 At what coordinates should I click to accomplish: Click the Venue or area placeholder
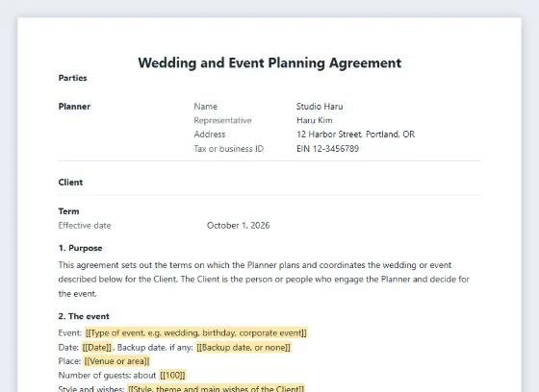[116, 361]
